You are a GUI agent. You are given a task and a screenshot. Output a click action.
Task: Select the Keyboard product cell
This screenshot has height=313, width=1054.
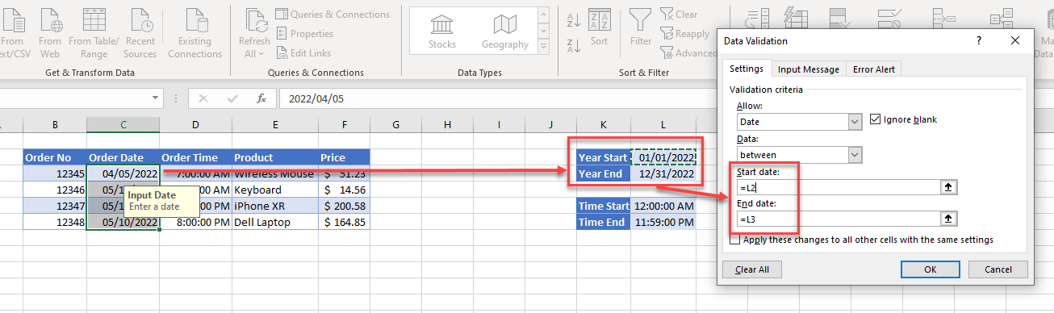coord(275,190)
